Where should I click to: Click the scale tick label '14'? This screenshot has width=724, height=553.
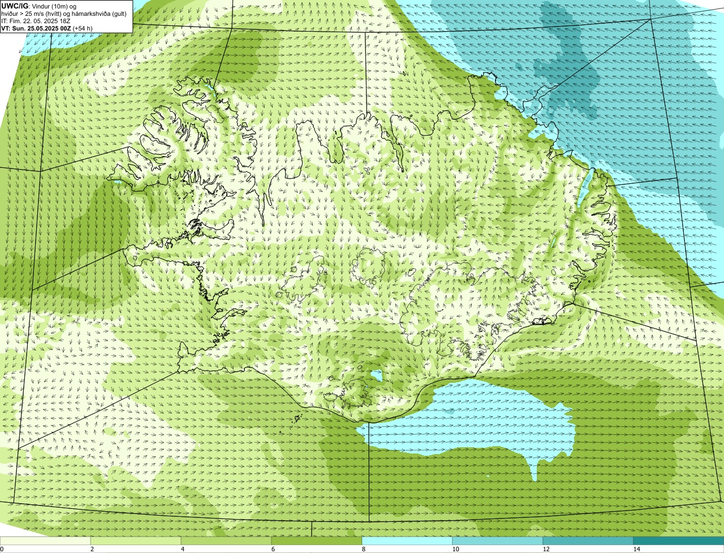pyautogui.click(x=636, y=549)
